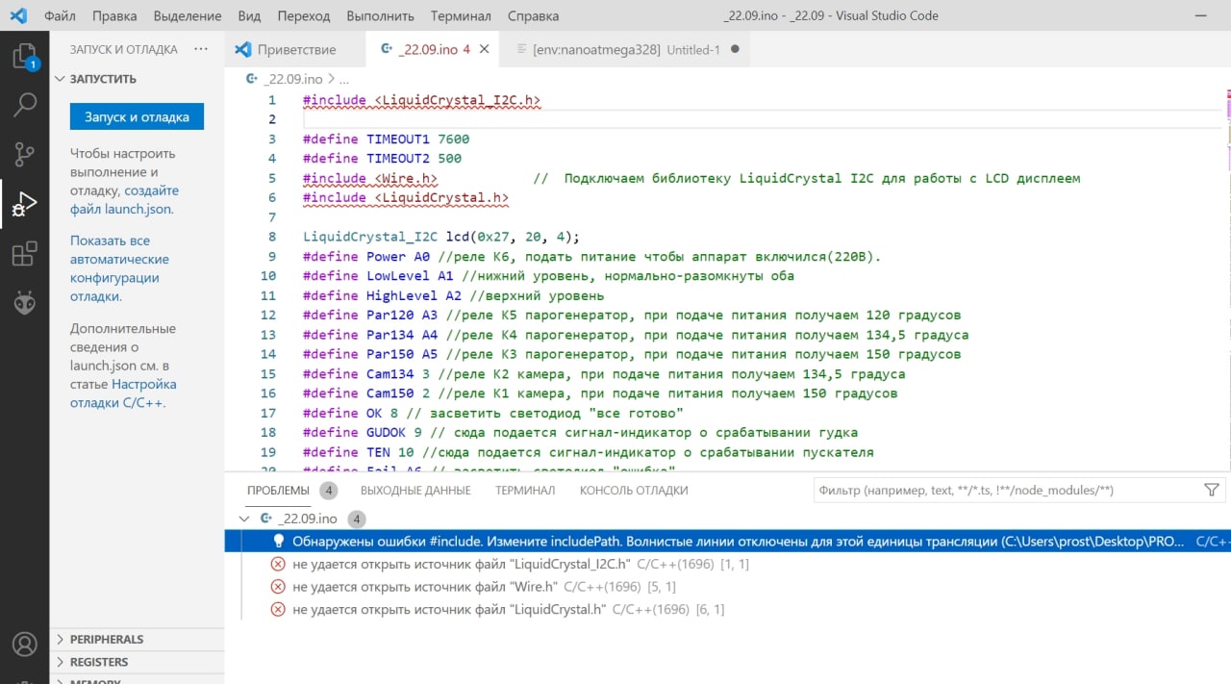Click the code line defining TIMEOUT2 500
This screenshot has height=684, width=1231.
pyautogui.click(x=382, y=159)
